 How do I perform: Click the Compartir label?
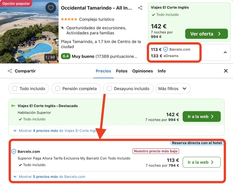[x=25, y=71]
